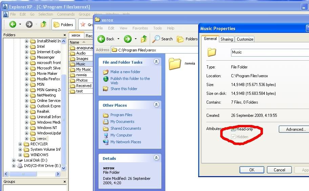Toggle the Hidden attribute checkbox

click(233, 137)
